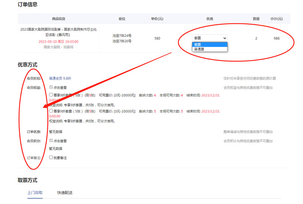Click the venue 国家大剧院 - 戏剧场 text

pyautogui.click(x=59, y=47)
